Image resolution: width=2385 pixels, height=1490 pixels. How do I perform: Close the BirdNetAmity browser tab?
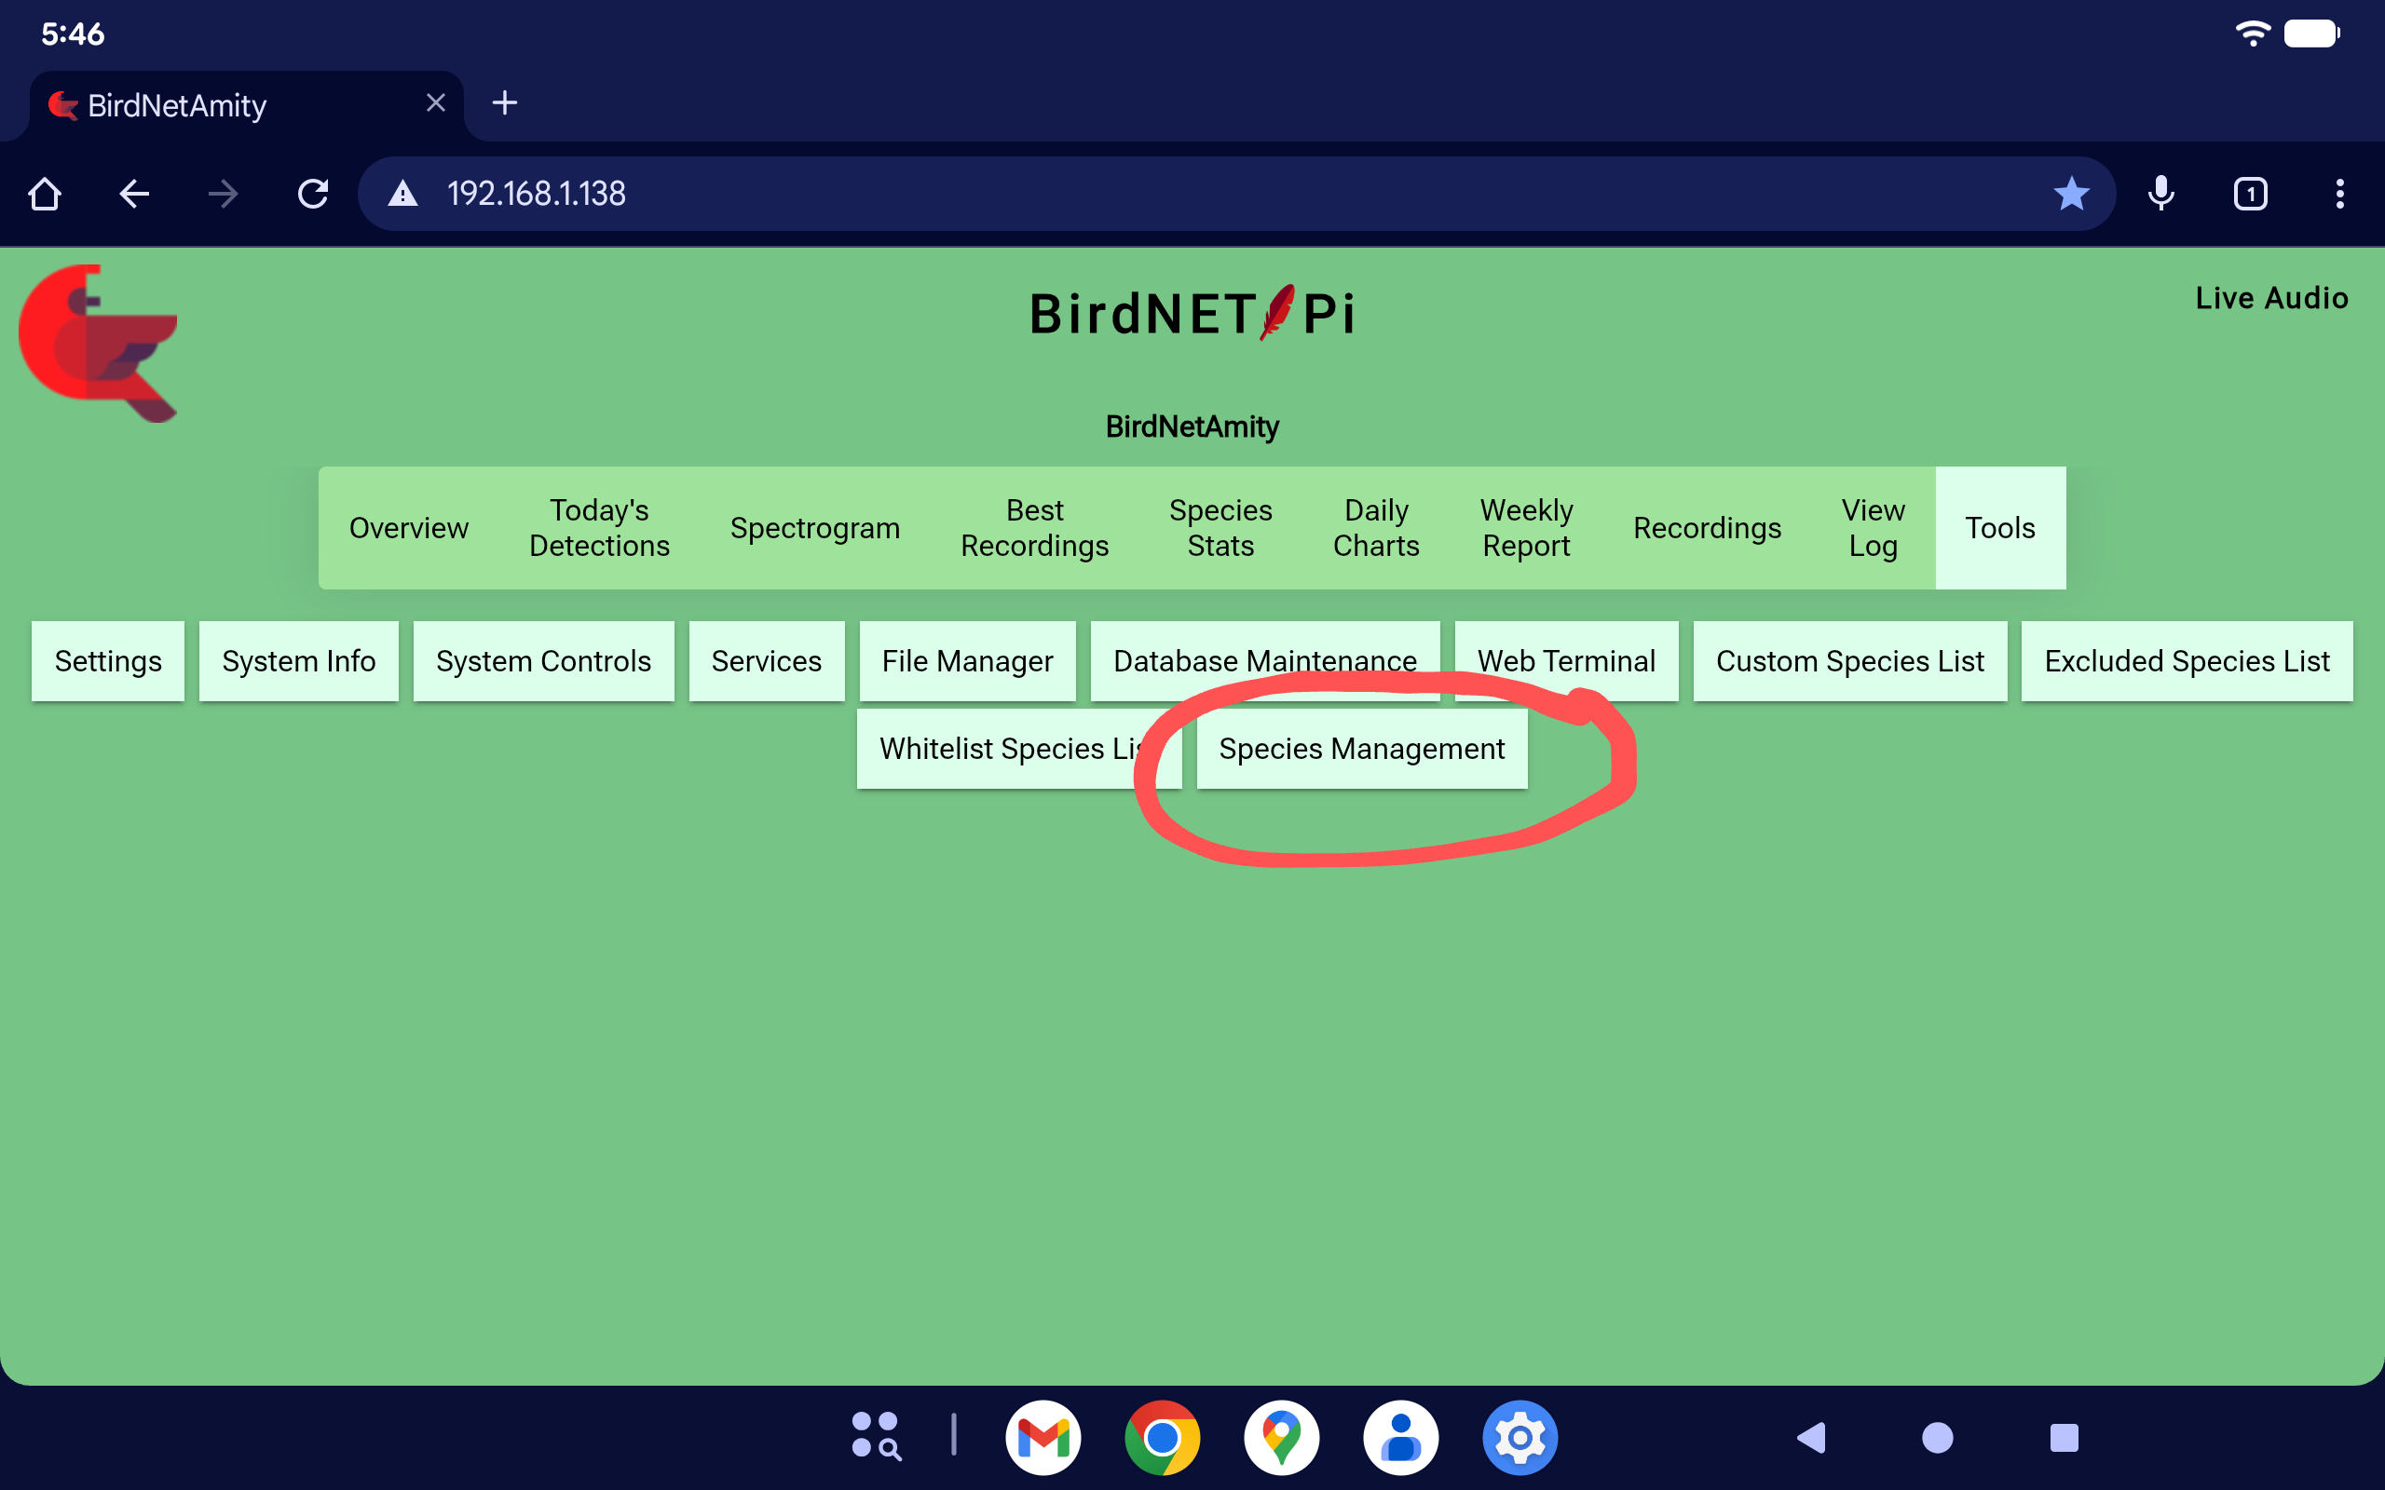436,102
